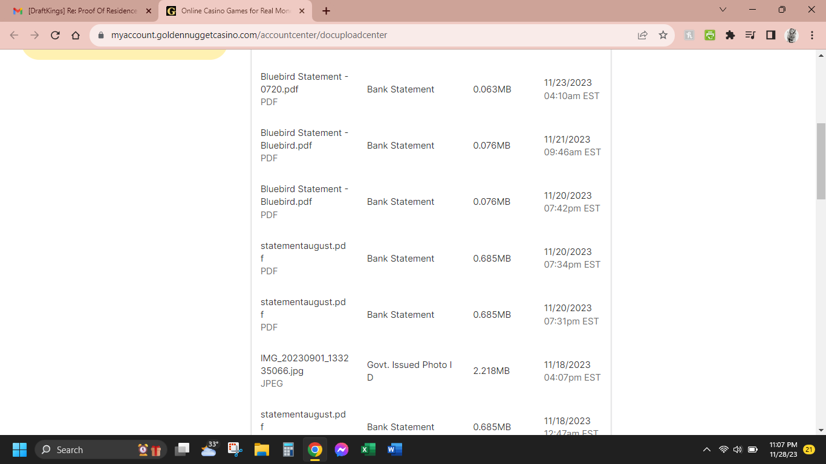Show hidden system tray icons
826x464 pixels.
[x=706, y=449]
